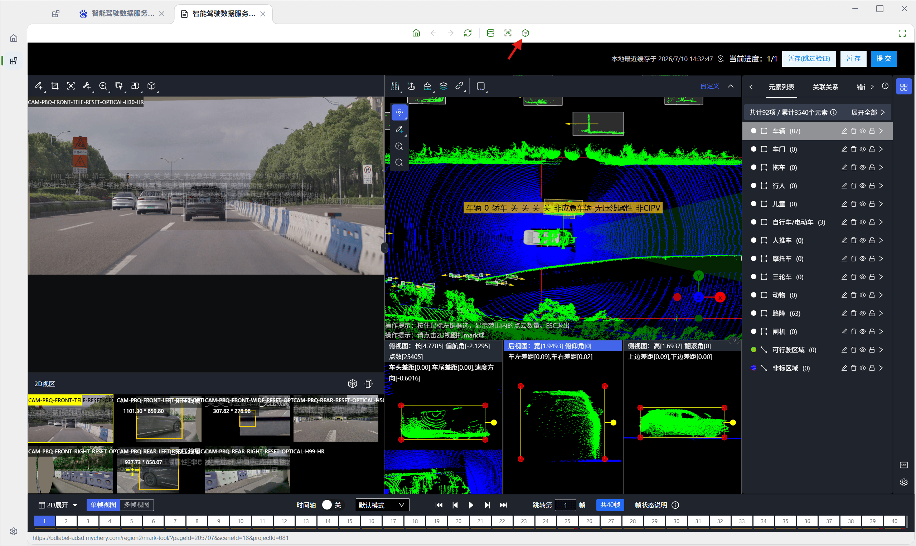Click the database icon in top bar
The height and width of the screenshot is (546, 916).
pyautogui.click(x=490, y=33)
